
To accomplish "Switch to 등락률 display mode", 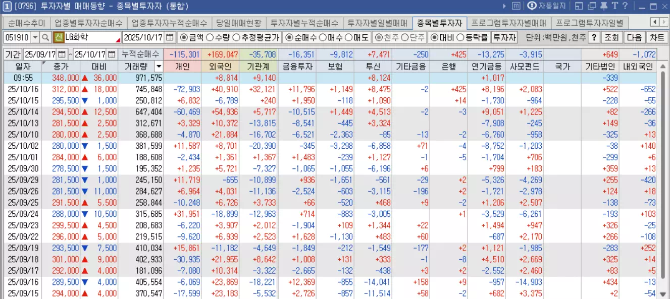I will 461,37.
